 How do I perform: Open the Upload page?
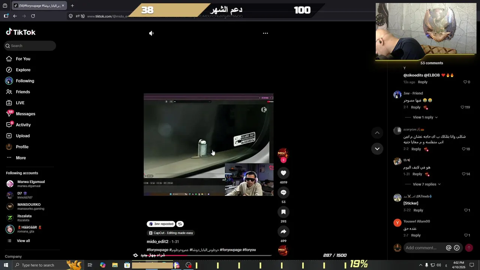click(x=22, y=136)
